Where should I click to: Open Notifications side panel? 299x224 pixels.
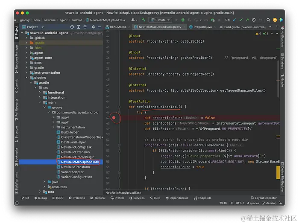coord(282,37)
